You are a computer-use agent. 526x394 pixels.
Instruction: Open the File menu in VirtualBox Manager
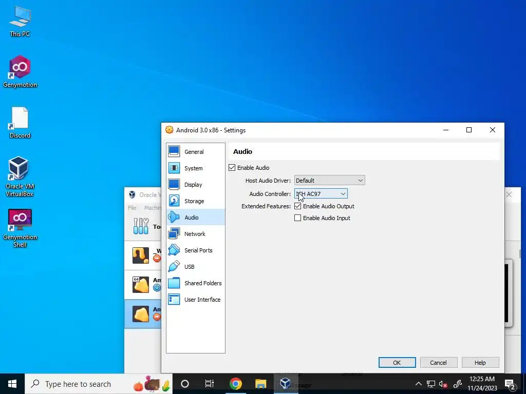coord(132,208)
